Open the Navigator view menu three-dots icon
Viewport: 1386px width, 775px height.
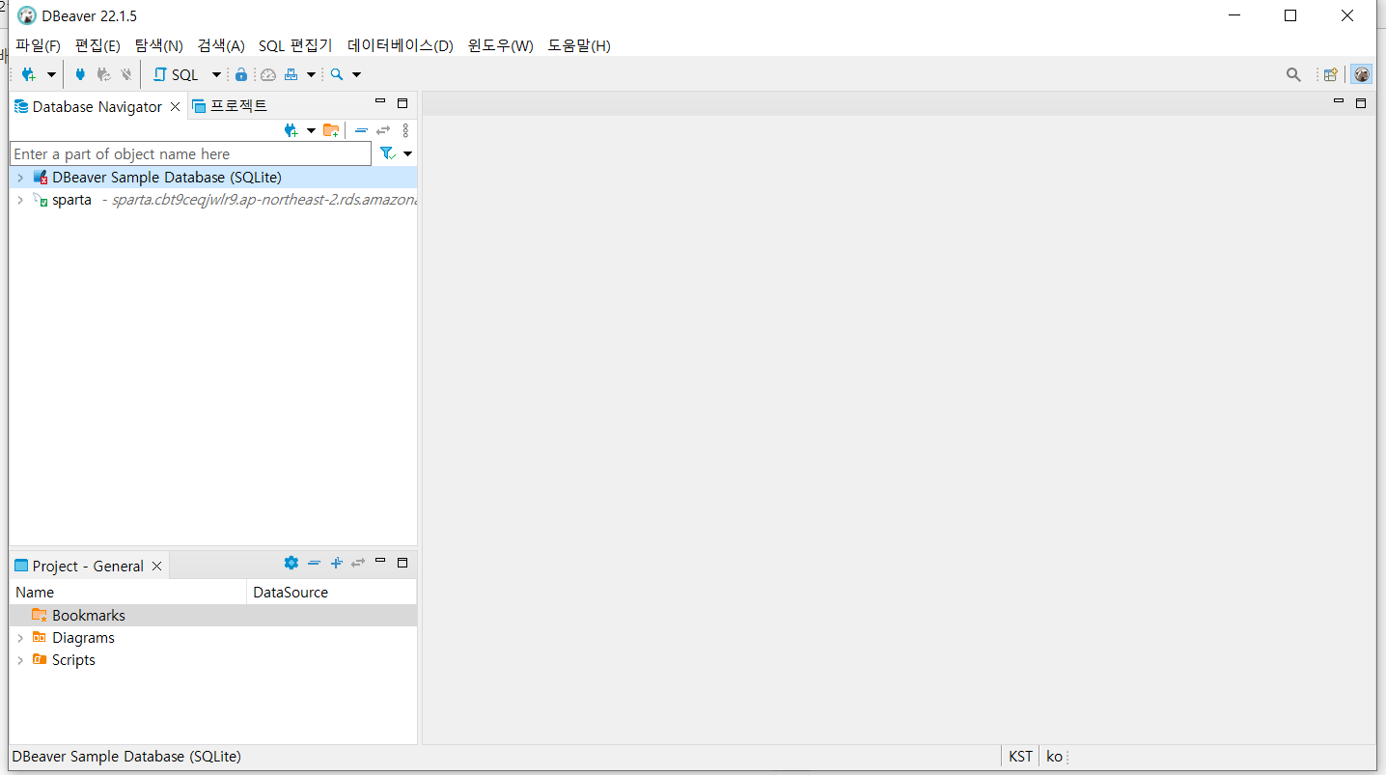[405, 130]
